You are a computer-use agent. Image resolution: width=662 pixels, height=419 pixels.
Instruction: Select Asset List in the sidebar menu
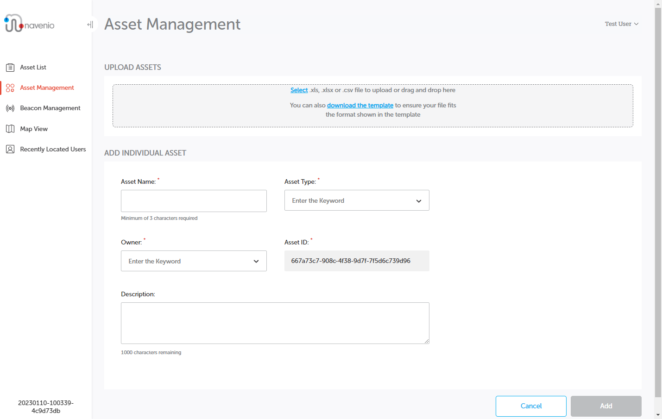pyautogui.click(x=32, y=67)
